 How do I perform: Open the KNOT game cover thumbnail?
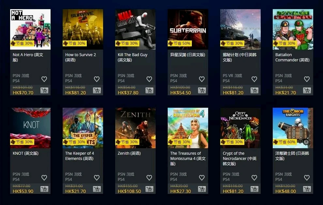coord(30,128)
